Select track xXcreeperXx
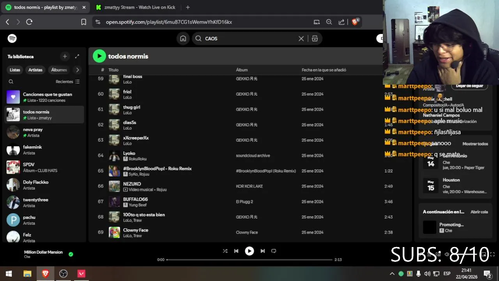 [136, 138]
